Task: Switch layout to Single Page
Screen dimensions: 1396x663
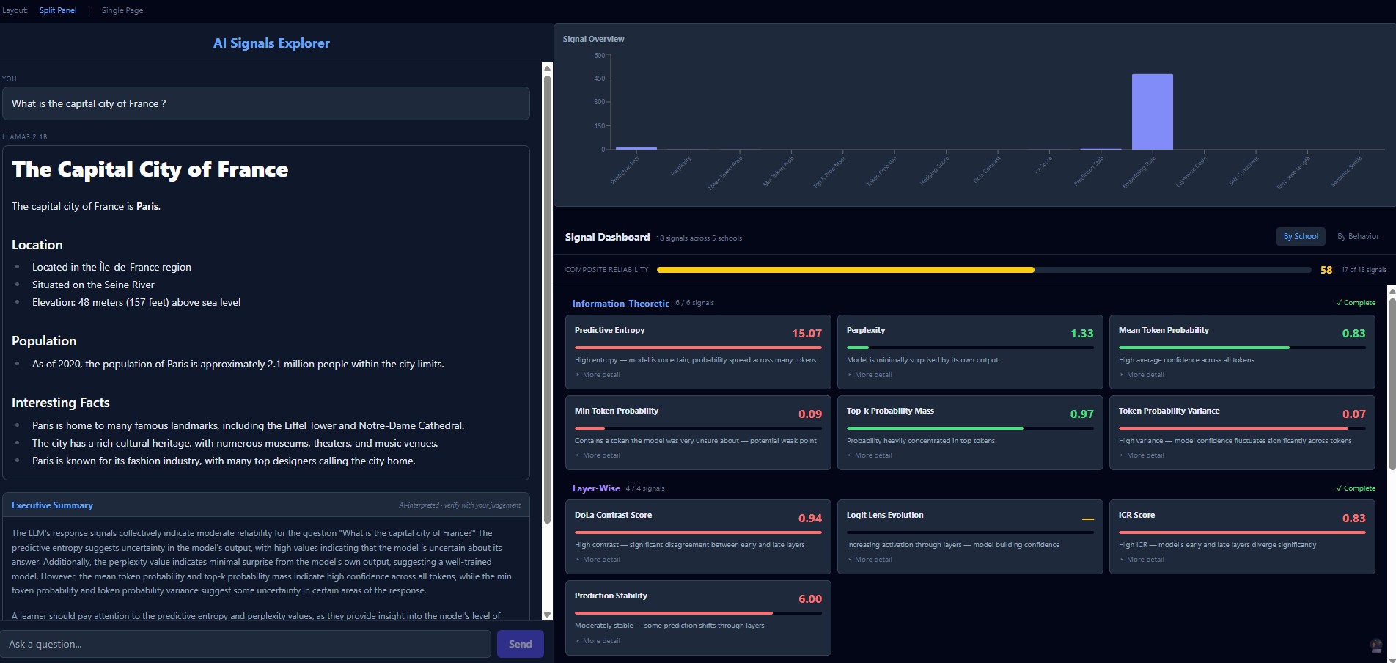Action: (122, 10)
